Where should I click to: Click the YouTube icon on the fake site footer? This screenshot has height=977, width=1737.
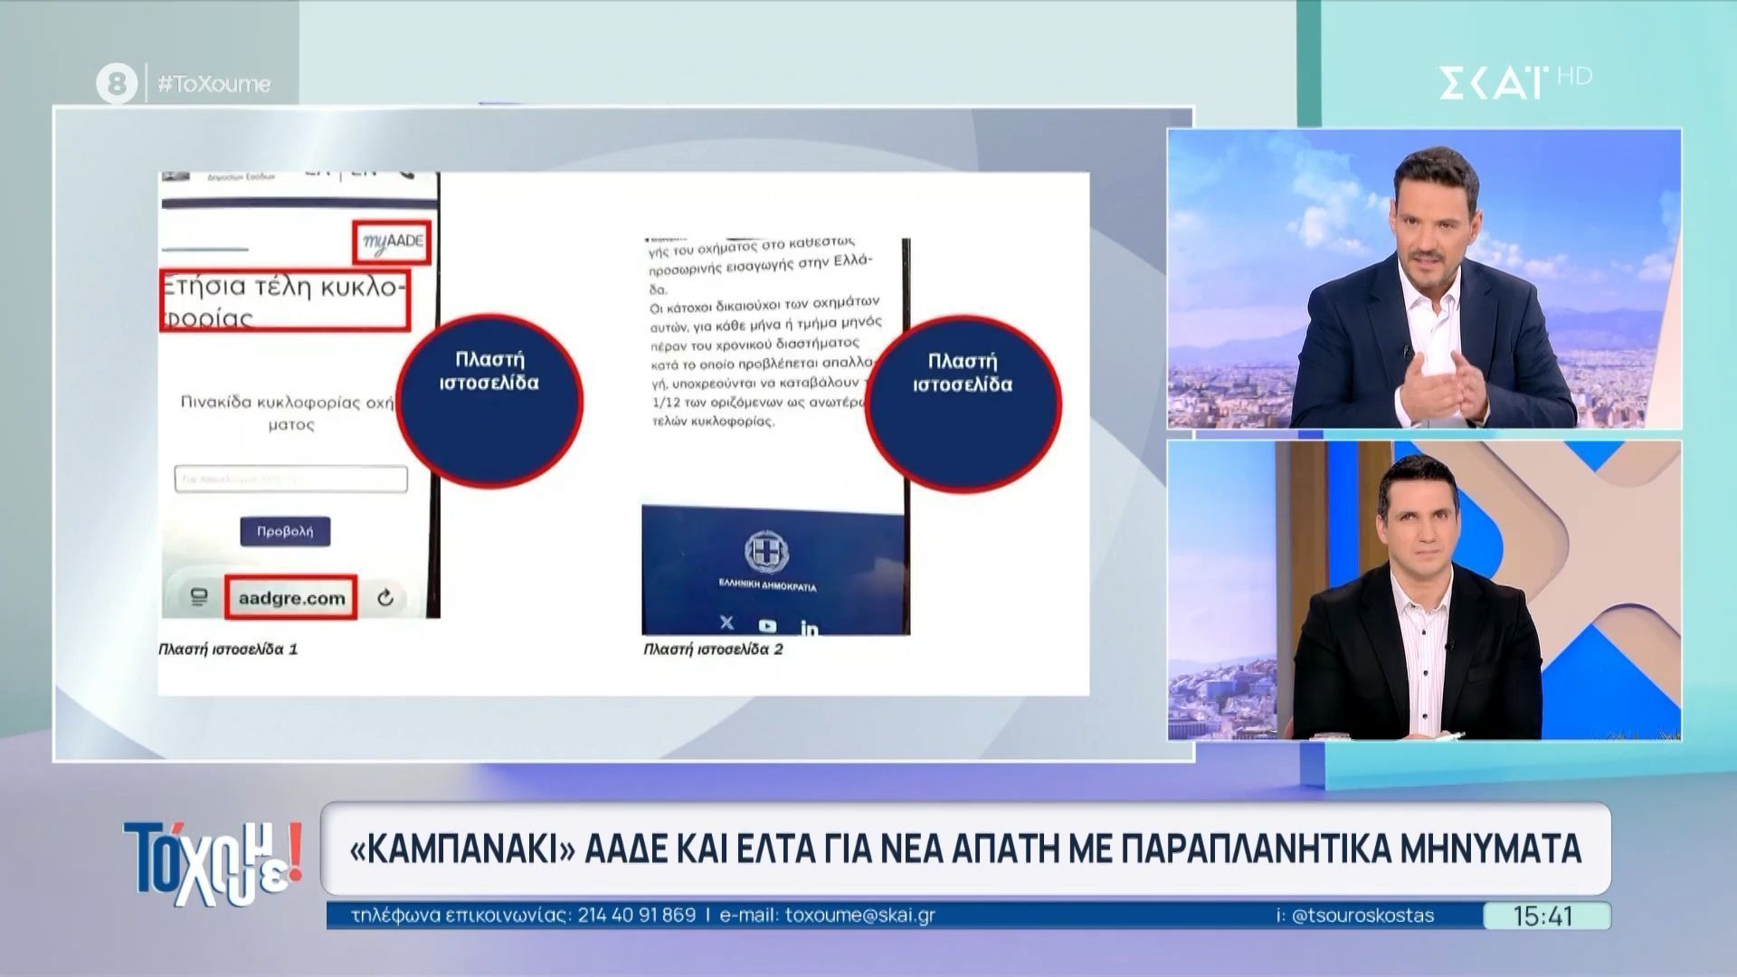768,625
